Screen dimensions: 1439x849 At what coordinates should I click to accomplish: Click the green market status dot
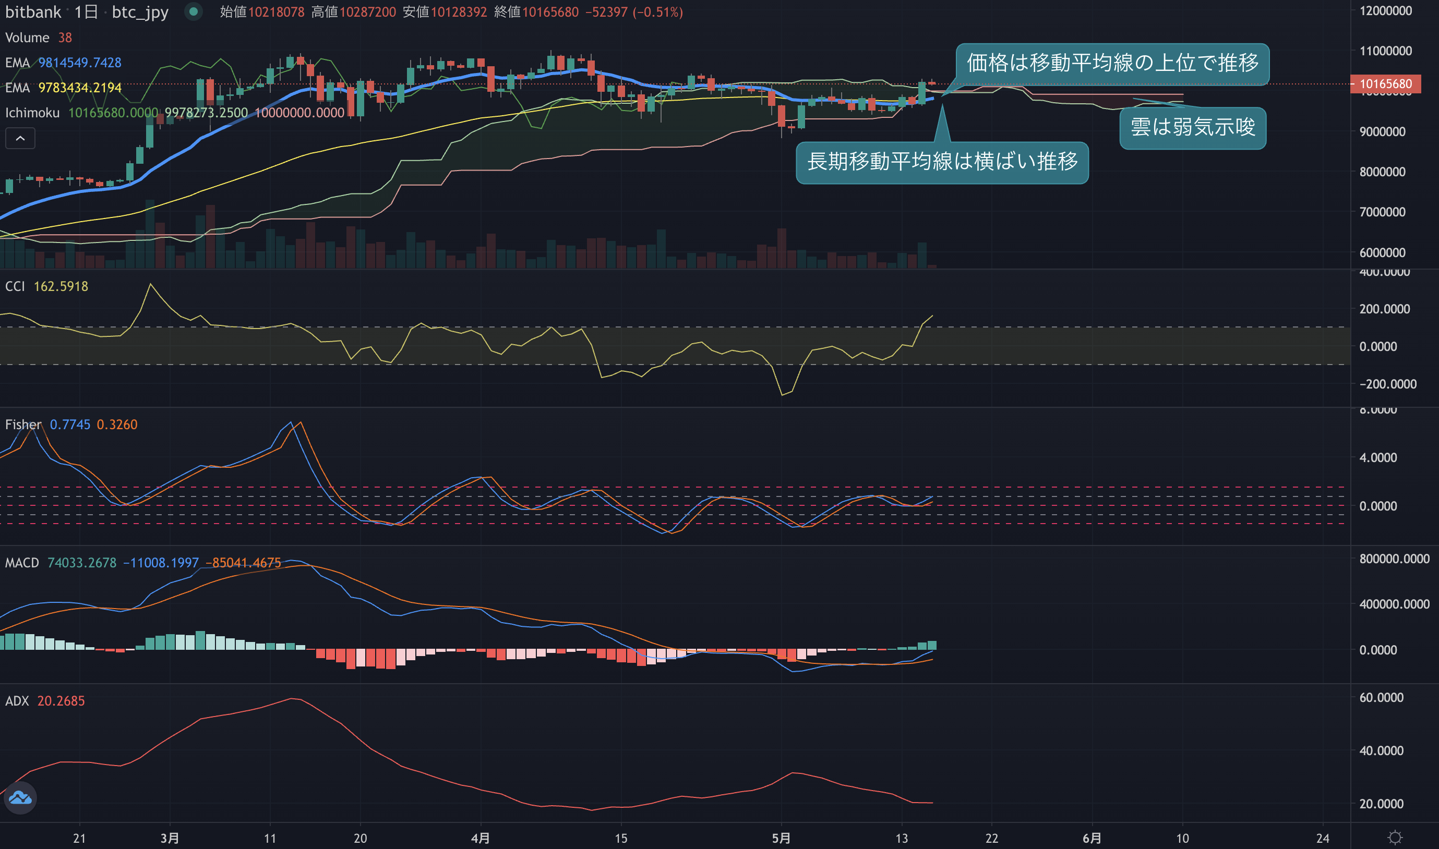pos(194,11)
